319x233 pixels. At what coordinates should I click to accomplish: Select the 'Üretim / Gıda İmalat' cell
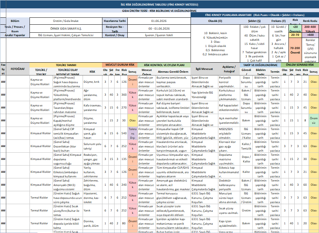[x=66, y=21]
